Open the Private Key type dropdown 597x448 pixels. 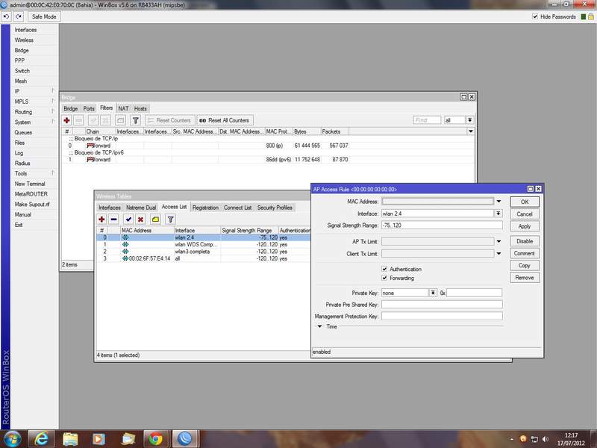(x=433, y=293)
